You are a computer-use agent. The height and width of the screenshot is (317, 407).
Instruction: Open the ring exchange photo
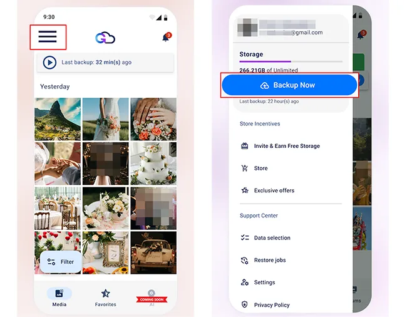tap(58, 164)
